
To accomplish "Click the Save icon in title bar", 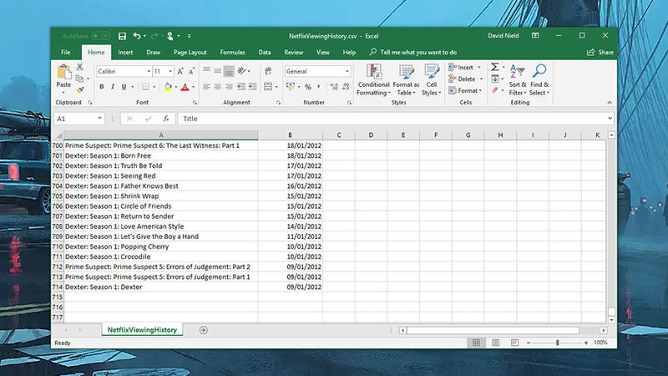I will [122, 36].
